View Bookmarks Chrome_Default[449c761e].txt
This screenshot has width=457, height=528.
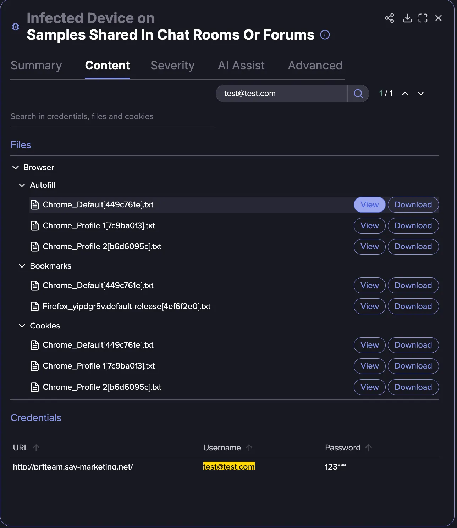(x=370, y=286)
